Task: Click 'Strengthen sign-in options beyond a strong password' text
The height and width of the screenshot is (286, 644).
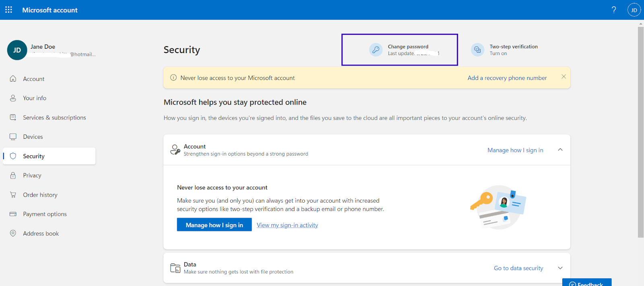Action: (x=246, y=154)
